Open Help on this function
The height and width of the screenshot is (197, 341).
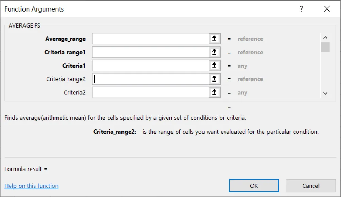(31, 186)
